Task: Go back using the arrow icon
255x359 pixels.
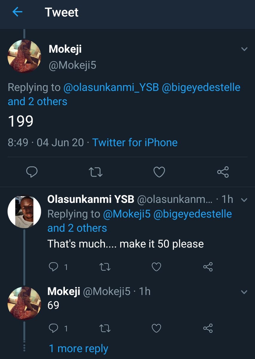Action: click(17, 12)
